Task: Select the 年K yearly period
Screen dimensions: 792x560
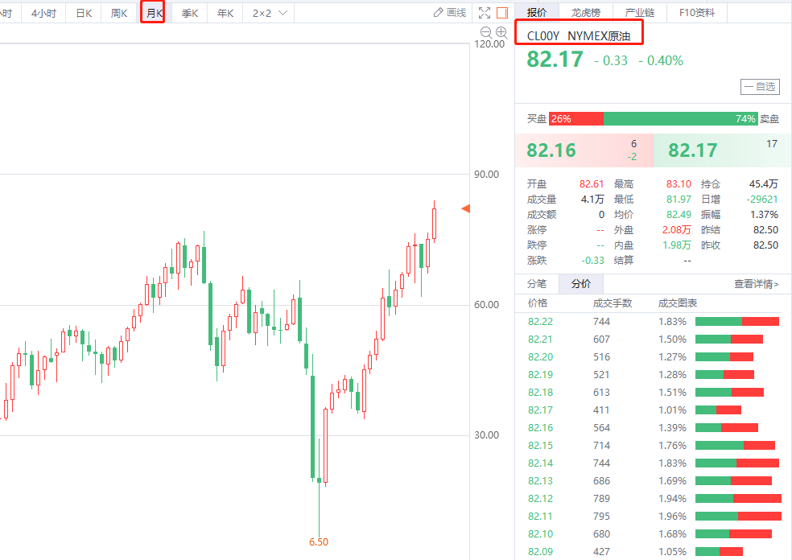Action: click(x=225, y=13)
